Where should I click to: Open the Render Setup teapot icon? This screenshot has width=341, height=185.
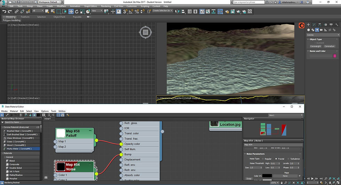[227, 11]
